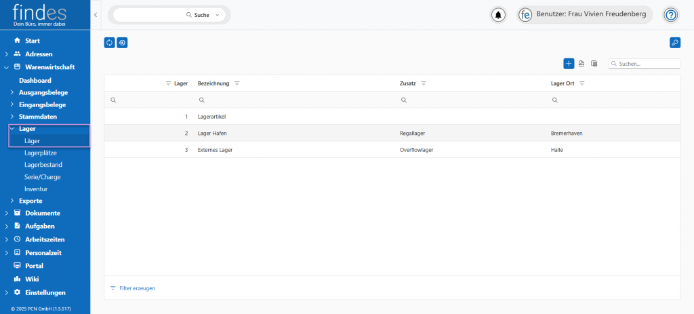This screenshot has width=694, height=314.
Task: Open the Suche dropdown in top search bar
Action: coord(217,15)
